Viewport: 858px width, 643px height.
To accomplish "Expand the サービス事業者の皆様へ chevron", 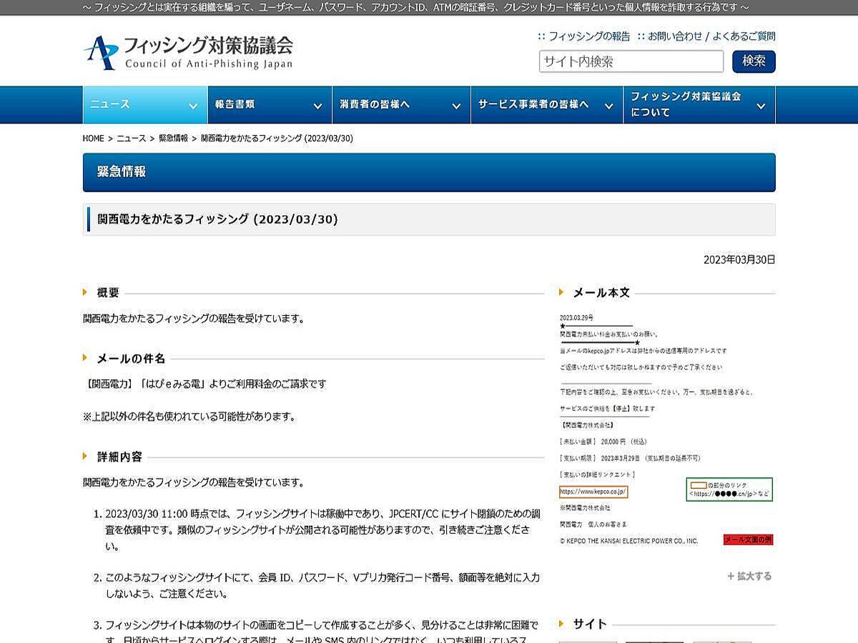I will 608,106.
